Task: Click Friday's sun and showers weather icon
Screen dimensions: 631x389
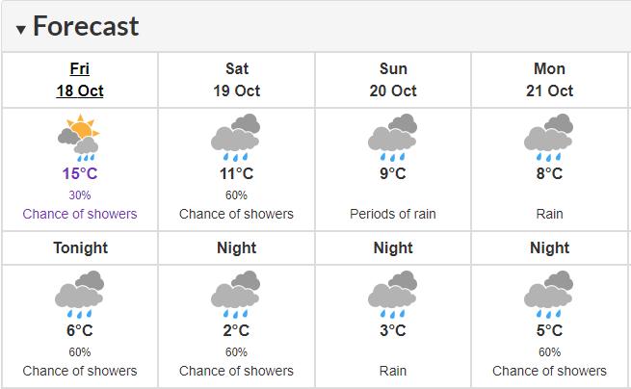Action: [80, 138]
